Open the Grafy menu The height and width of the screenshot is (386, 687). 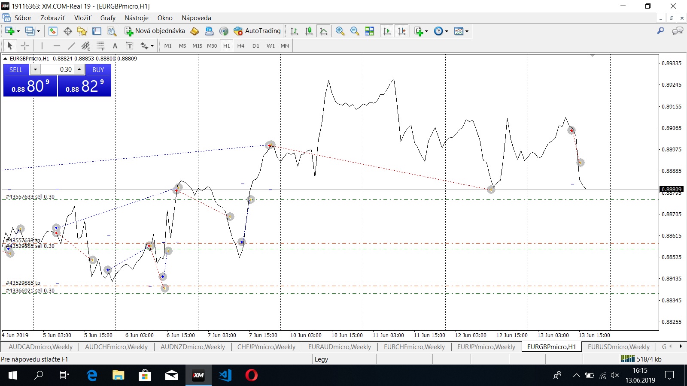(108, 18)
